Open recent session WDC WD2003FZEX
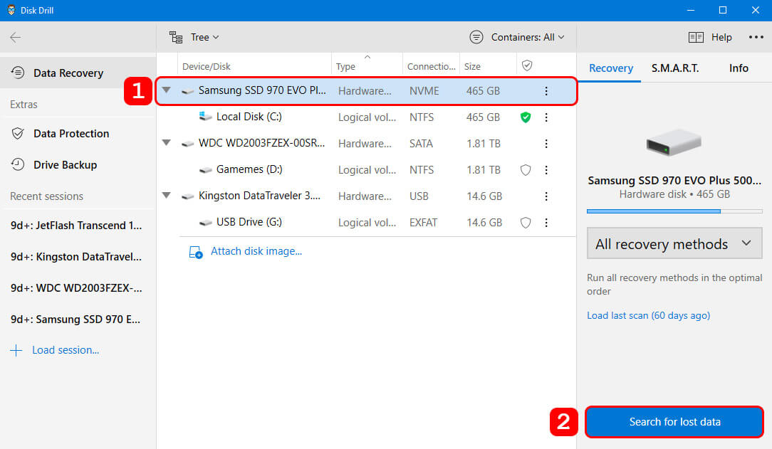772x449 pixels. (x=76, y=287)
